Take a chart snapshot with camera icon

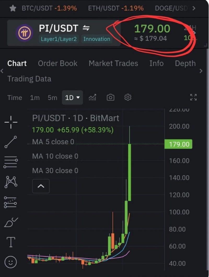(111, 98)
